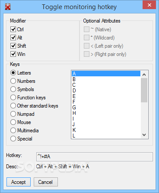Click the Accept button
Image resolution: width=159 pixels, height=193 pixels.
(x=19, y=182)
